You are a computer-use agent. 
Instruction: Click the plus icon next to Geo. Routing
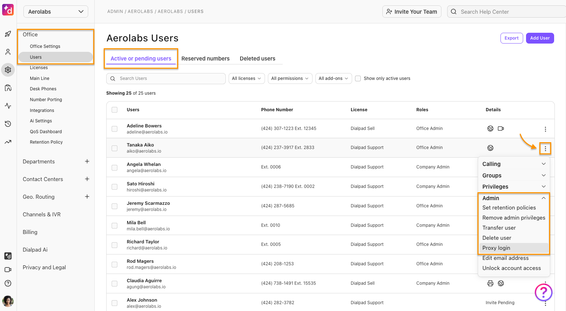pyautogui.click(x=87, y=197)
